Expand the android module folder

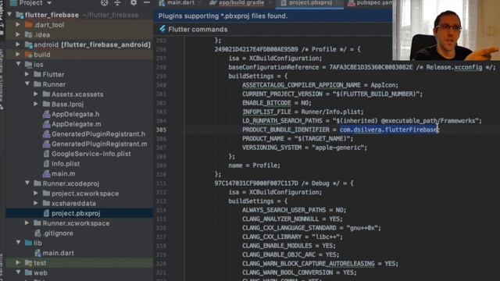[x=18, y=44]
